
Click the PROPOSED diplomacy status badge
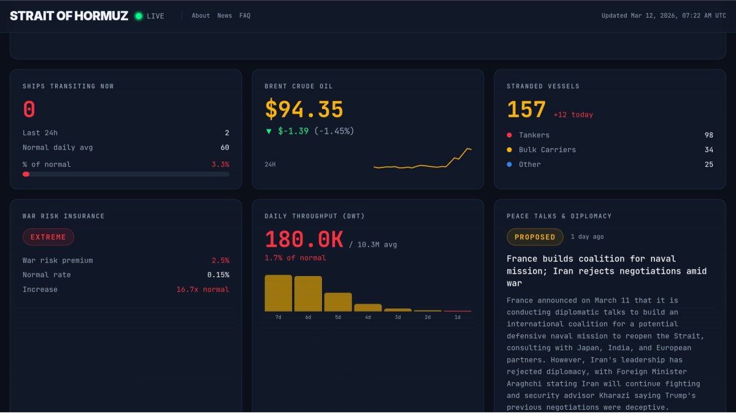(x=535, y=237)
